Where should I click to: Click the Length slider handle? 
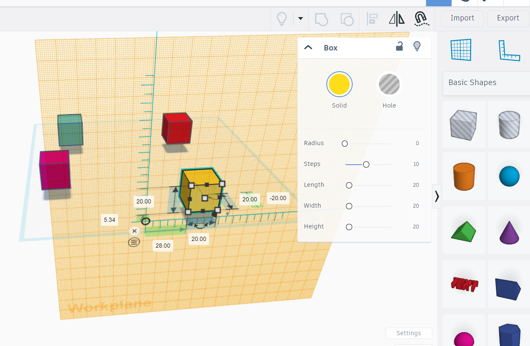349,185
